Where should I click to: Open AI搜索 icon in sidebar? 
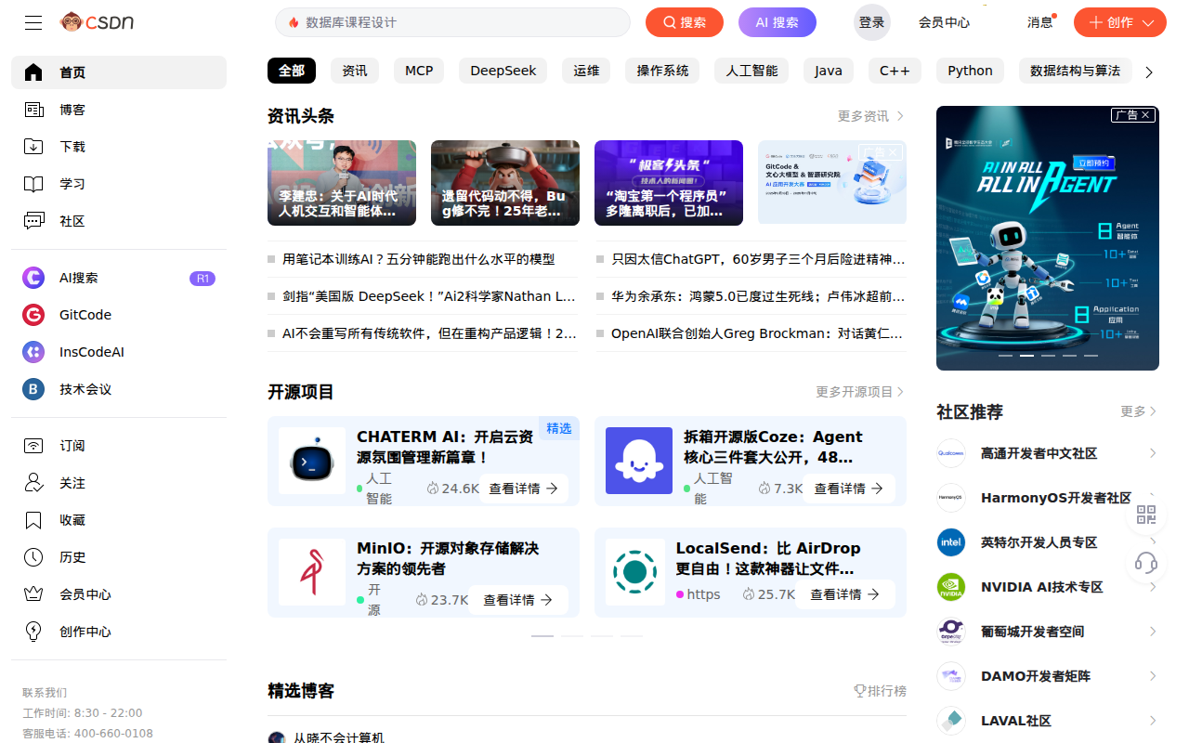33,278
